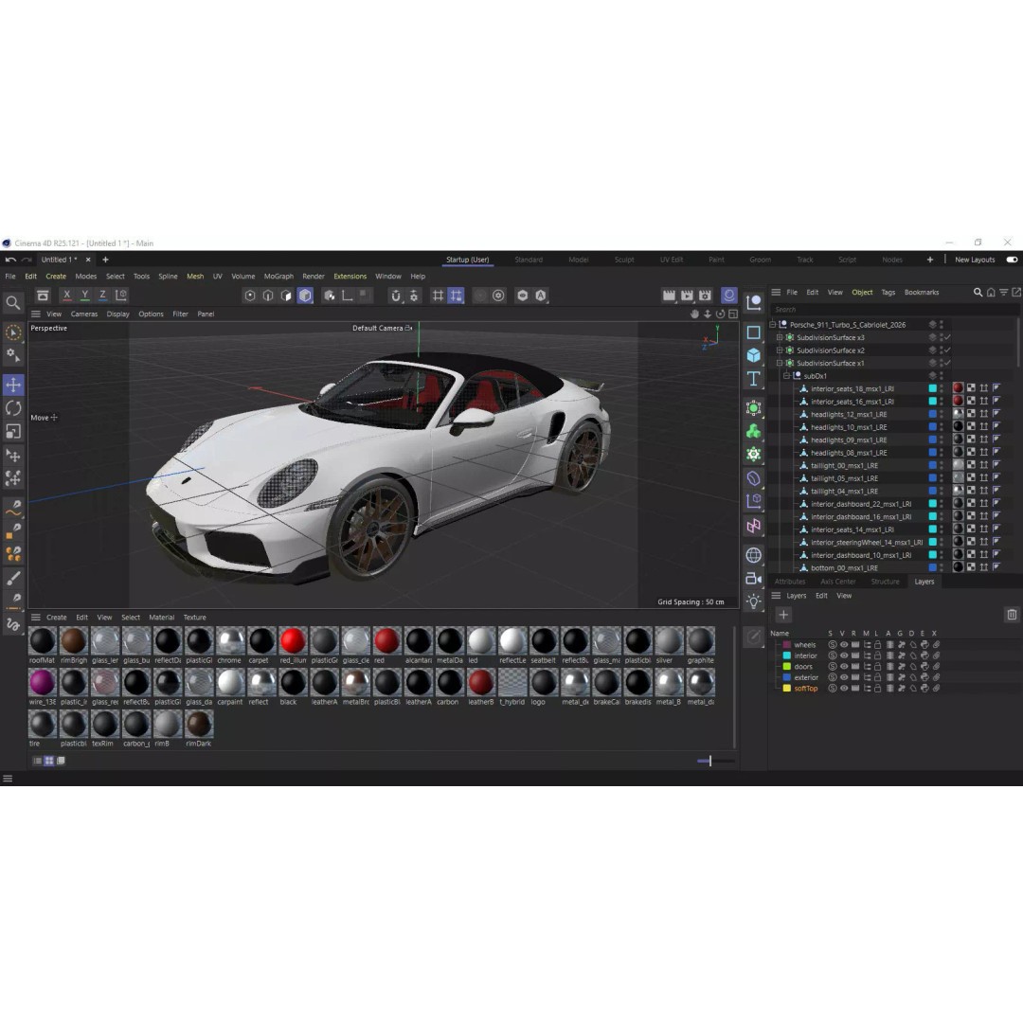Toggle visibility eye of interior layer
This screenshot has width=1023, height=1023.
[x=844, y=655]
